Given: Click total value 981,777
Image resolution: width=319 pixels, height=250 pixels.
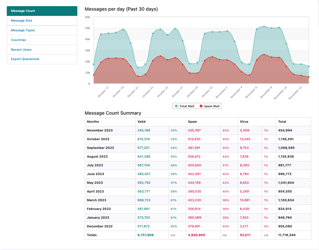Looking at the screenshot, I should [285, 165].
